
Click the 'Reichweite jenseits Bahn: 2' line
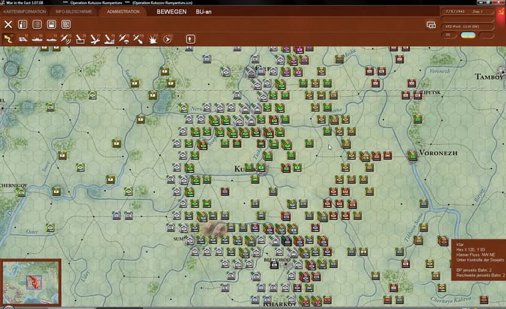point(480,275)
